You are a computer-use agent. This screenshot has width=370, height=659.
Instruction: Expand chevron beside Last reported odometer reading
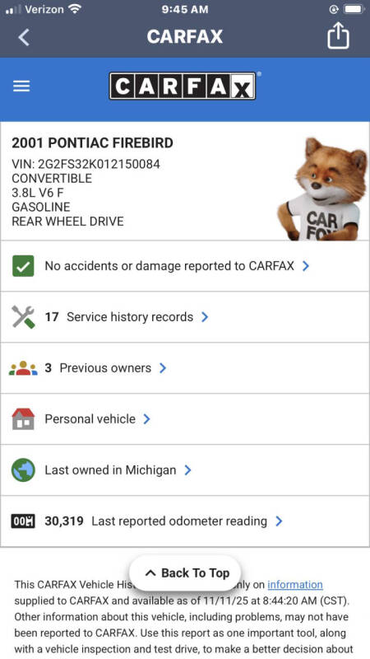coord(279,521)
